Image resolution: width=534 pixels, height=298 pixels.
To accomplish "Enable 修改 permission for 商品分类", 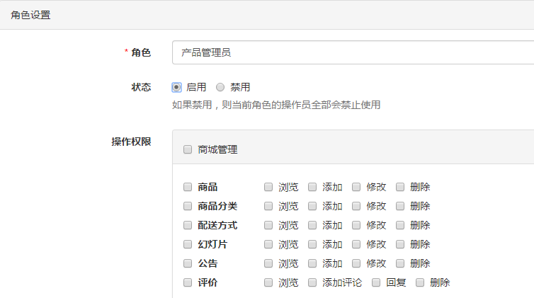I will point(356,206).
